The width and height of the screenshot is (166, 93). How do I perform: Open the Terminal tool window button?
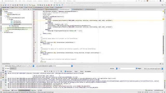pos(15,90)
